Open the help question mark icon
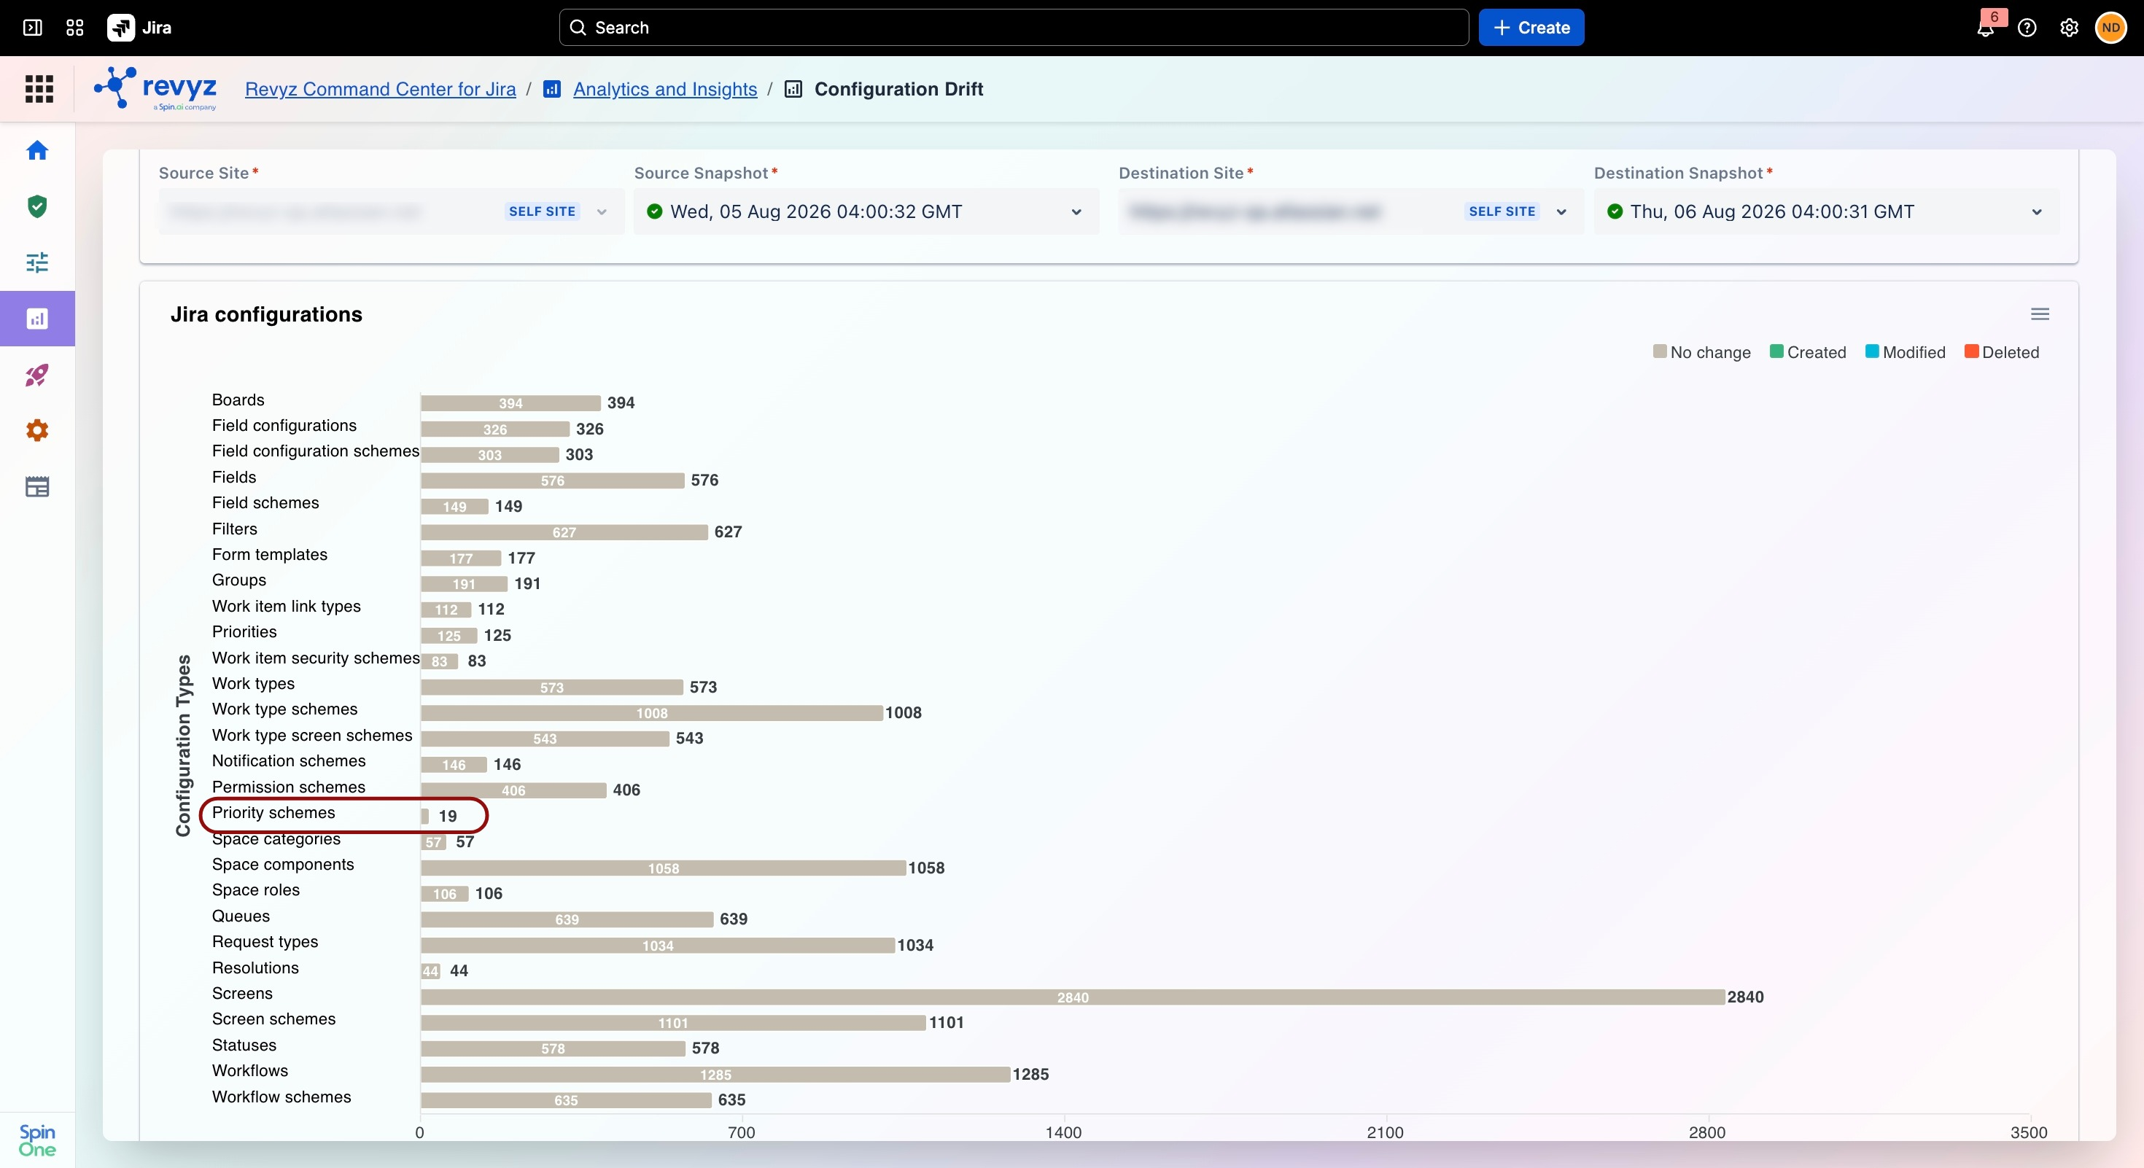Viewport: 2144px width, 1168px height. [x=2027, y=28]
